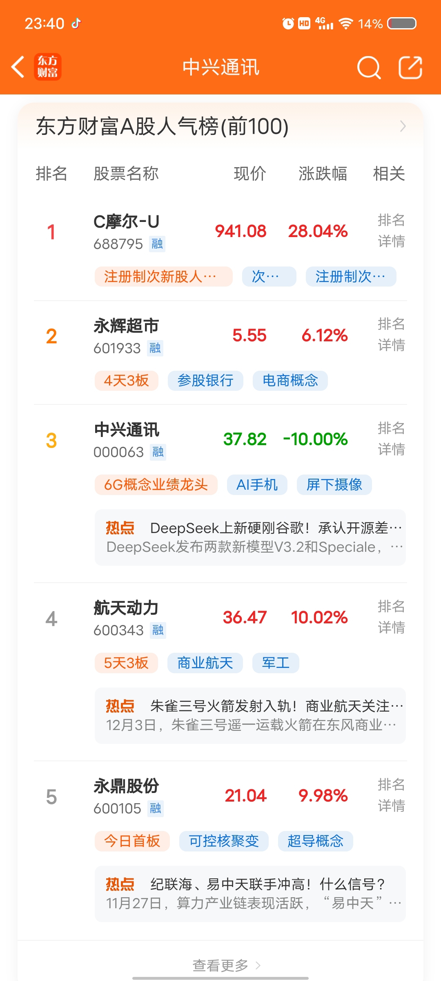Tap the 融 badge beside 600105
Viewport: 441px width, 981px height.
click(156, 809)
